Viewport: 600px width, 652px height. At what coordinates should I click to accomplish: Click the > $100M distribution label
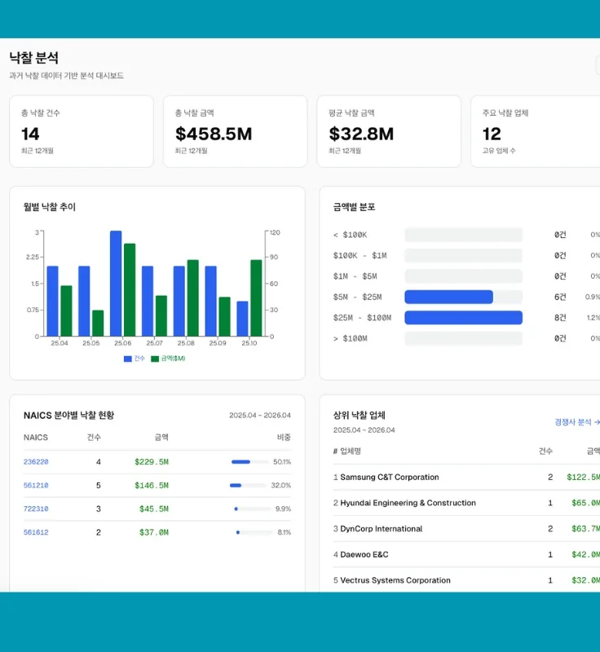click(x=350, y=338)
